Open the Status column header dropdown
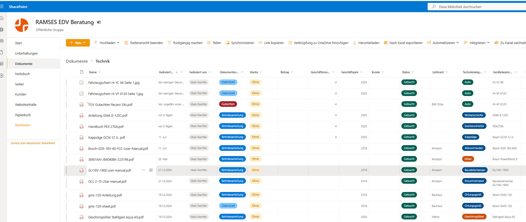Viewport: 526px width, 222px height. pyautogui.click(x=413, y=72)
